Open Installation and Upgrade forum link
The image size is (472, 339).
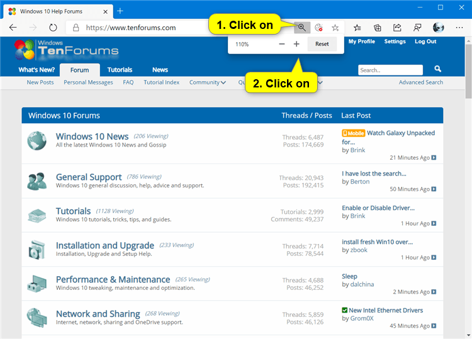105,245
